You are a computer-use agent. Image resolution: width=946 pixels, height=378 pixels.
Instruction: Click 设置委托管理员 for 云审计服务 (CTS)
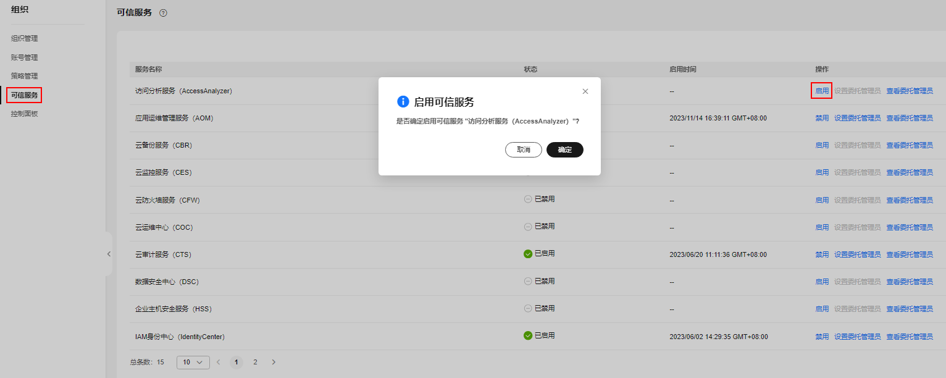coord(857,254)
